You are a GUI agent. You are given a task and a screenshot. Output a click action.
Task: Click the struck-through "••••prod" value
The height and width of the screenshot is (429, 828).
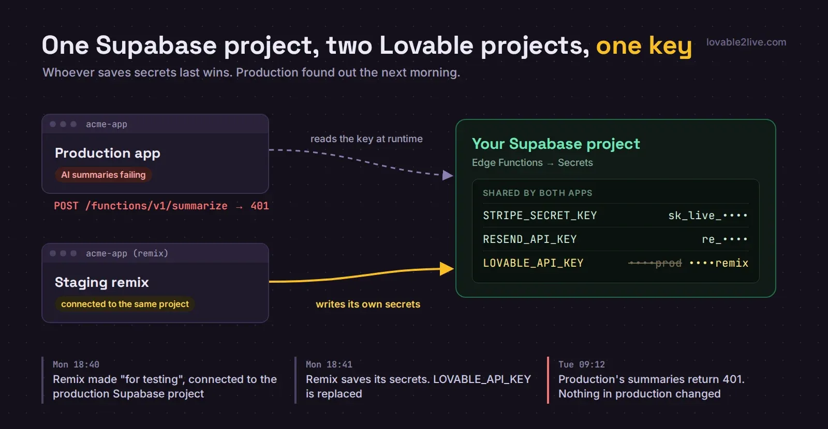(655, 263)
